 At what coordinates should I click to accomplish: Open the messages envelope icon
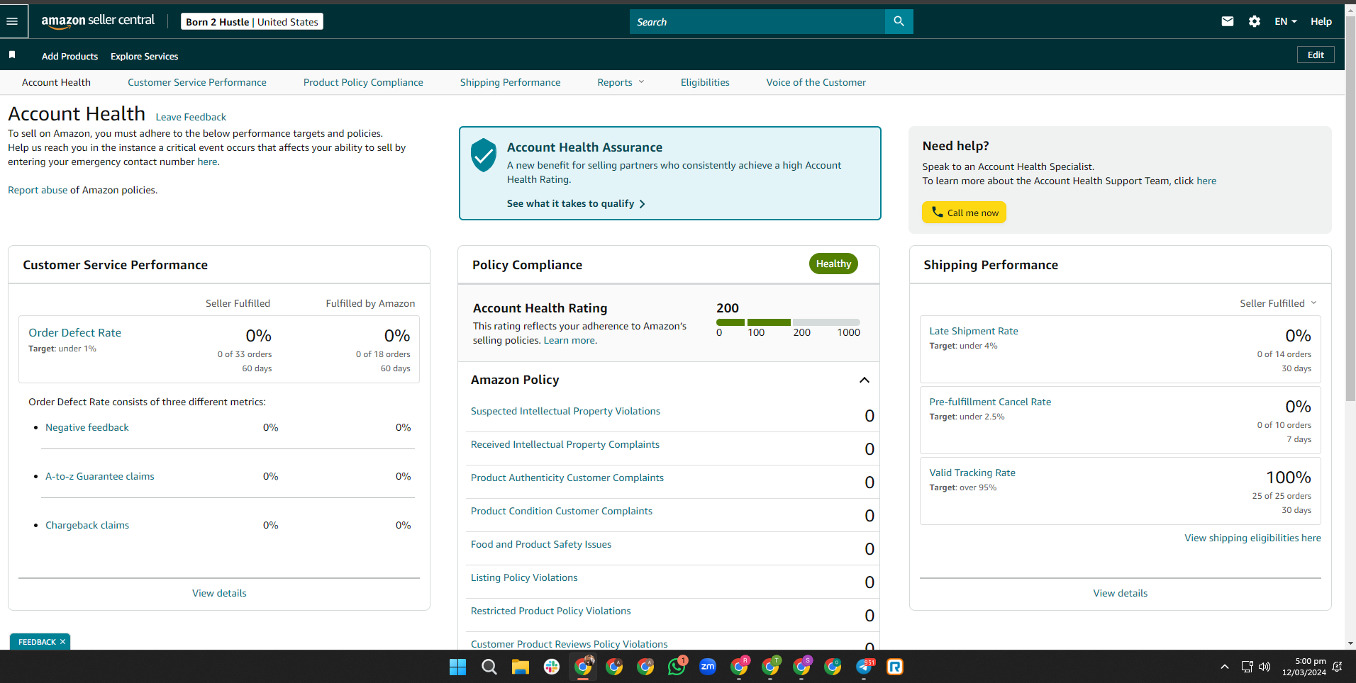coord(1228,21)
